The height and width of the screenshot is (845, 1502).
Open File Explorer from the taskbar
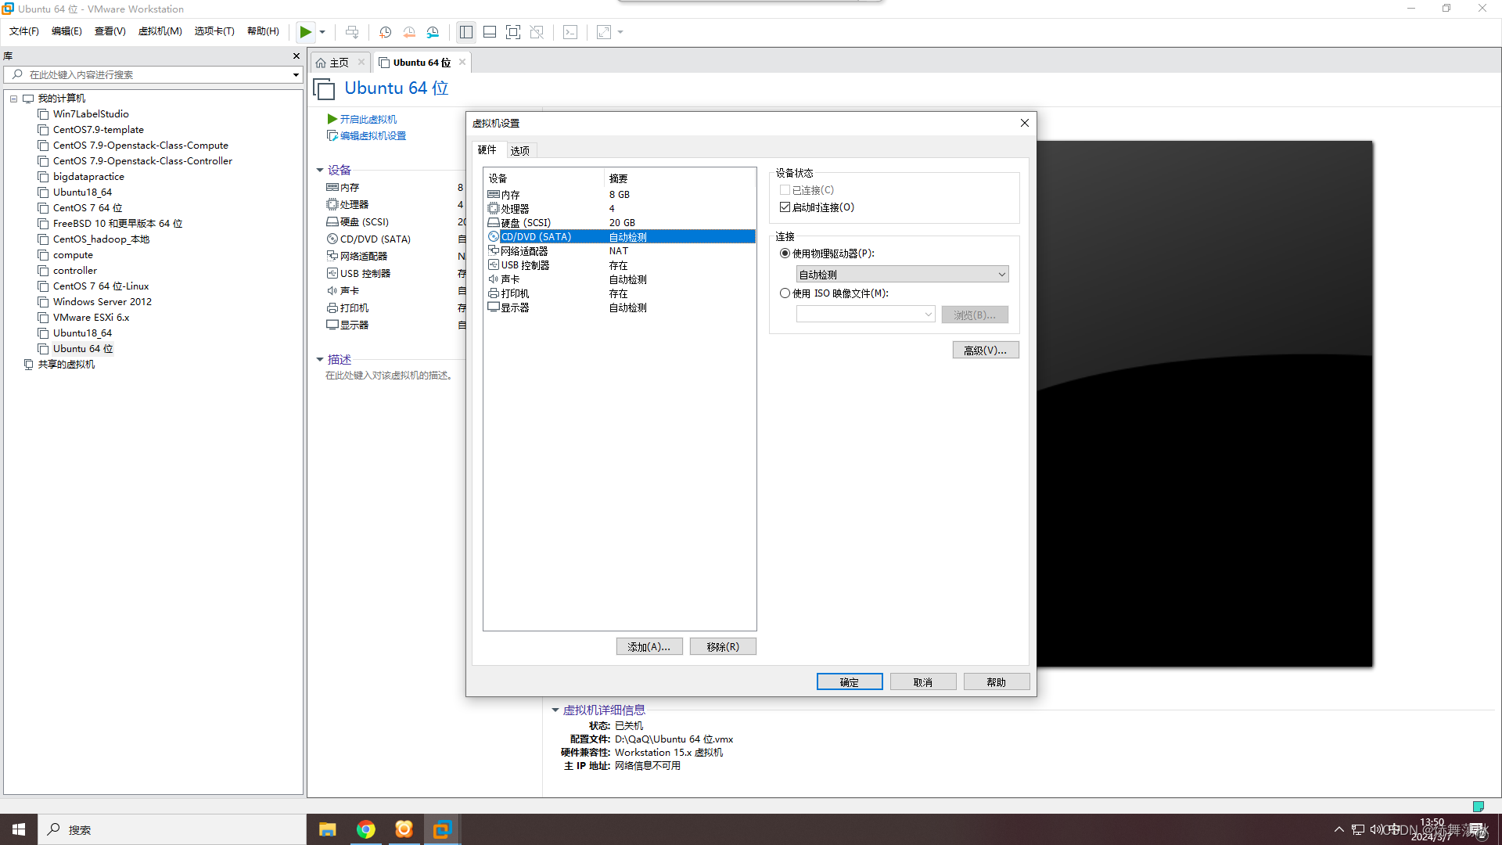click(x=328, y=829)
